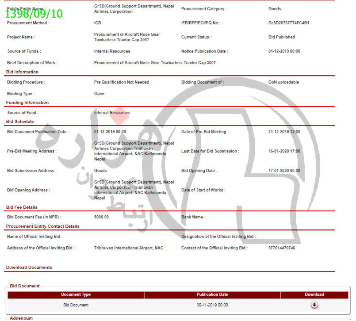
Task: Click the IFB number GrSD207677T4FC4R1
Action: coord(288,23)
